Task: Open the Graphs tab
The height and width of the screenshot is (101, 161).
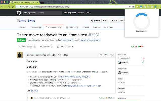Action: 108,27
